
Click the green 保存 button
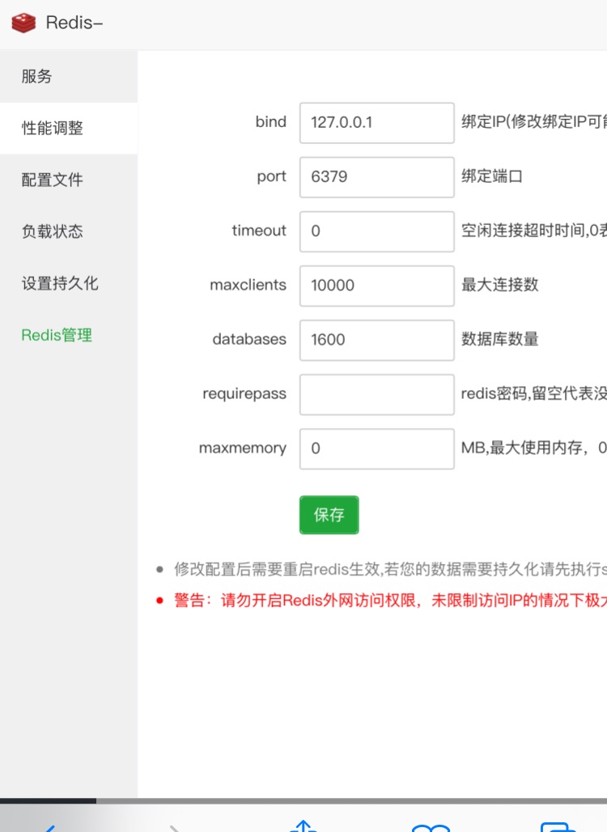[329, 515]
